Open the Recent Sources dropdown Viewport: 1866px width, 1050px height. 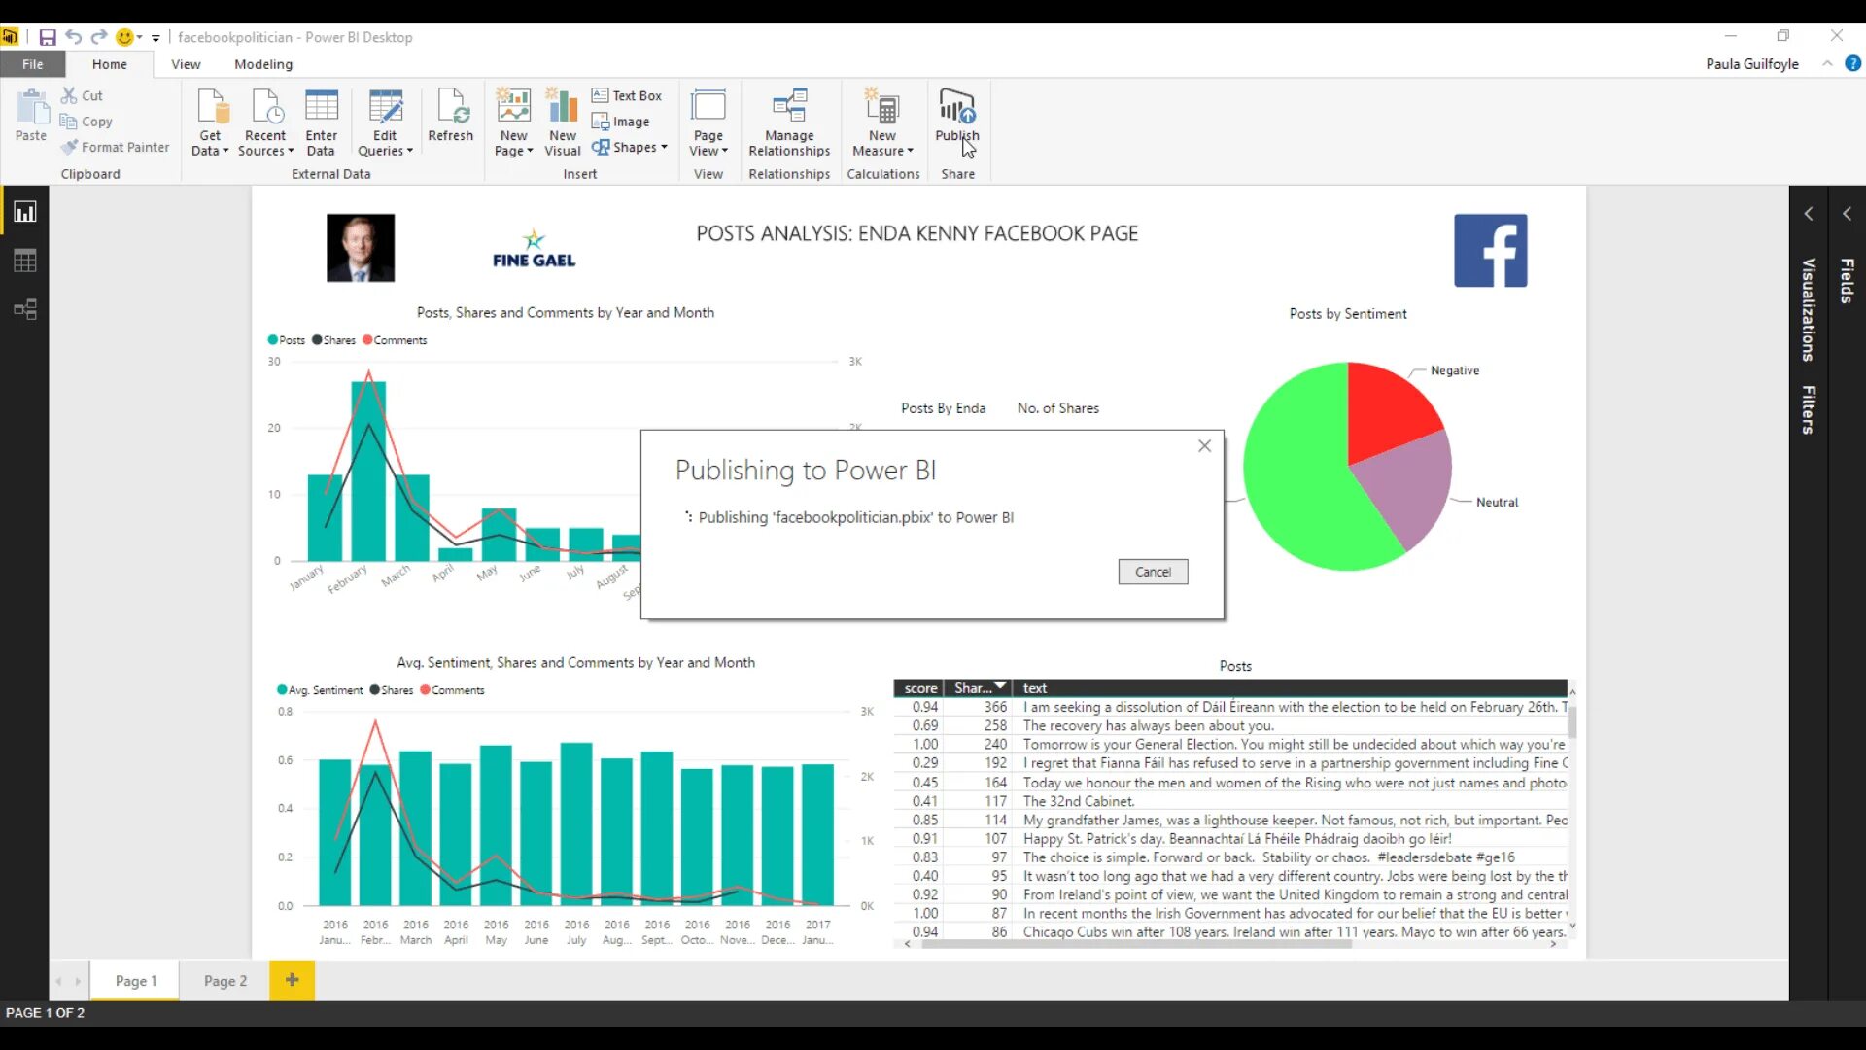265,122
